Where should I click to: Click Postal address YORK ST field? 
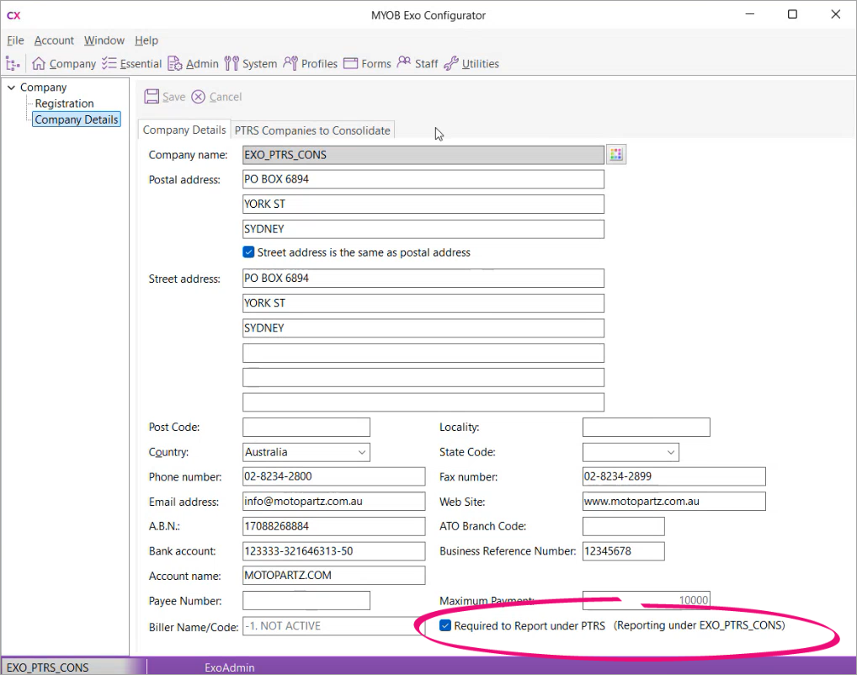click(423, 204)
